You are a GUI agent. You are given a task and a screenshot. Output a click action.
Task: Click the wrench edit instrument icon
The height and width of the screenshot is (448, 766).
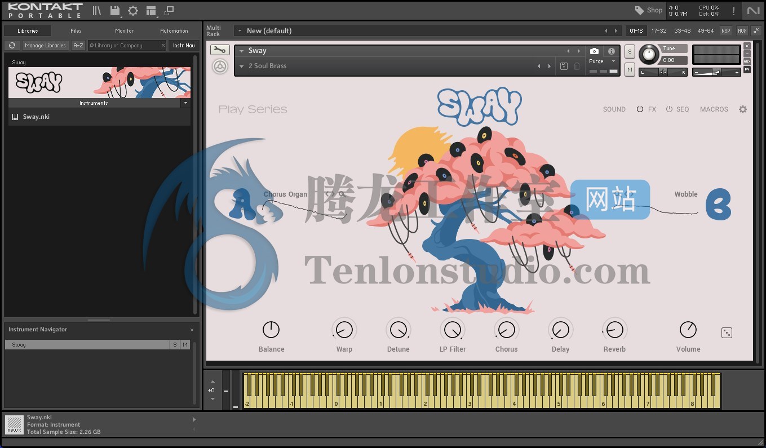point(219,50)
